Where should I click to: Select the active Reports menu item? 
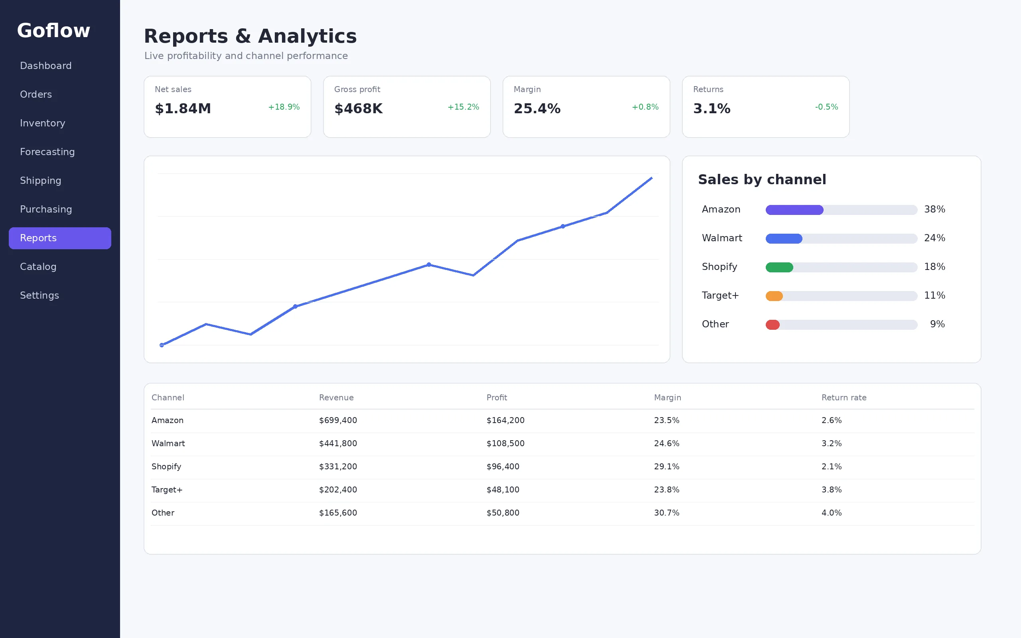(x=60, y=238)
